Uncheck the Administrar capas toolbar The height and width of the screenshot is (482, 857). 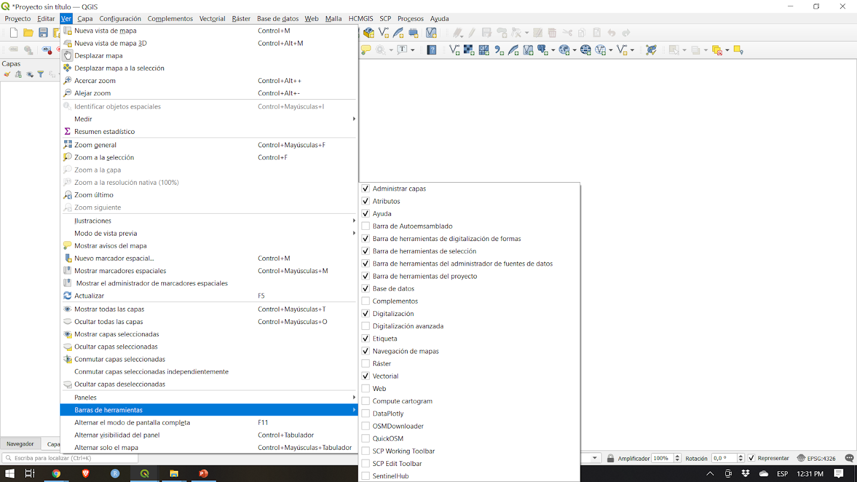point(365,189)
